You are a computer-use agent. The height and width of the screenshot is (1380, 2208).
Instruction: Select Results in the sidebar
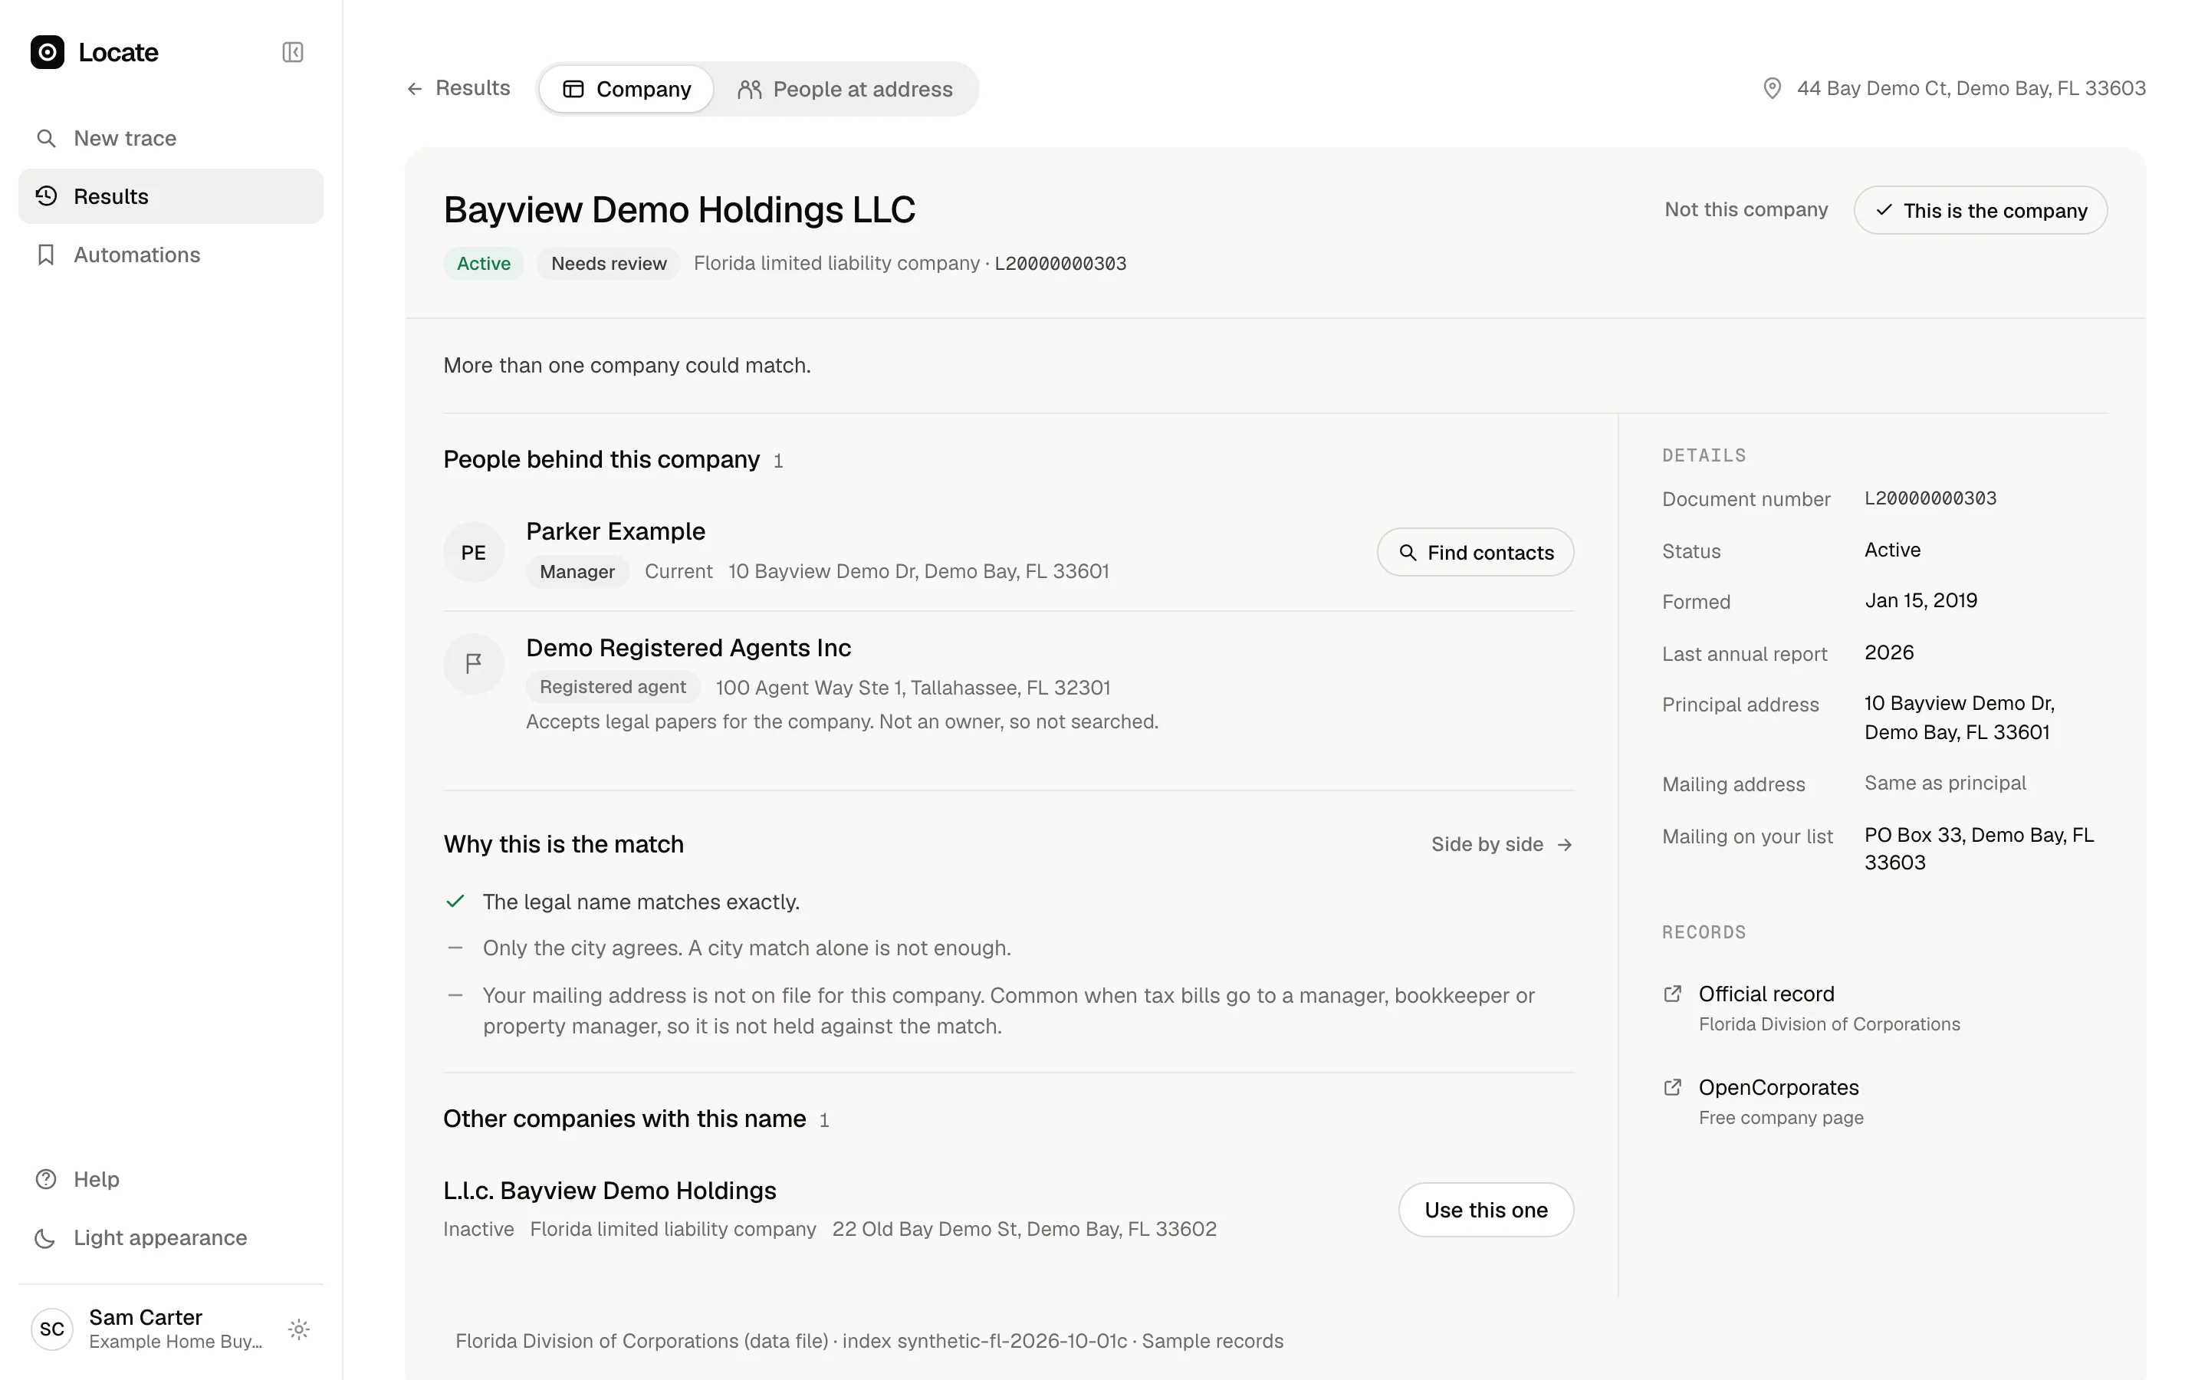tap(171, 196)
